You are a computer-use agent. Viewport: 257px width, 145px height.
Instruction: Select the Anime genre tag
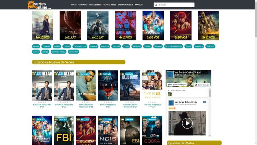point(36,52)
